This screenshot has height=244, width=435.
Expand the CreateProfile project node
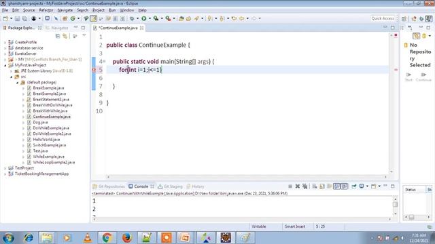(5, 42)
